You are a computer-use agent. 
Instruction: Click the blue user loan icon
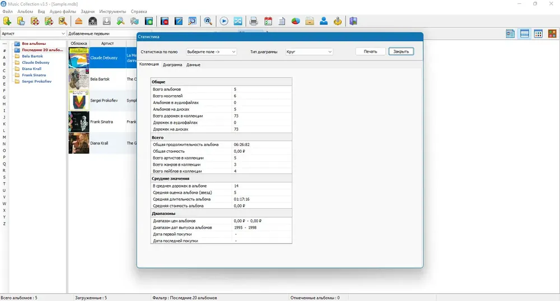pyautogui.click(x=324, y=21)
